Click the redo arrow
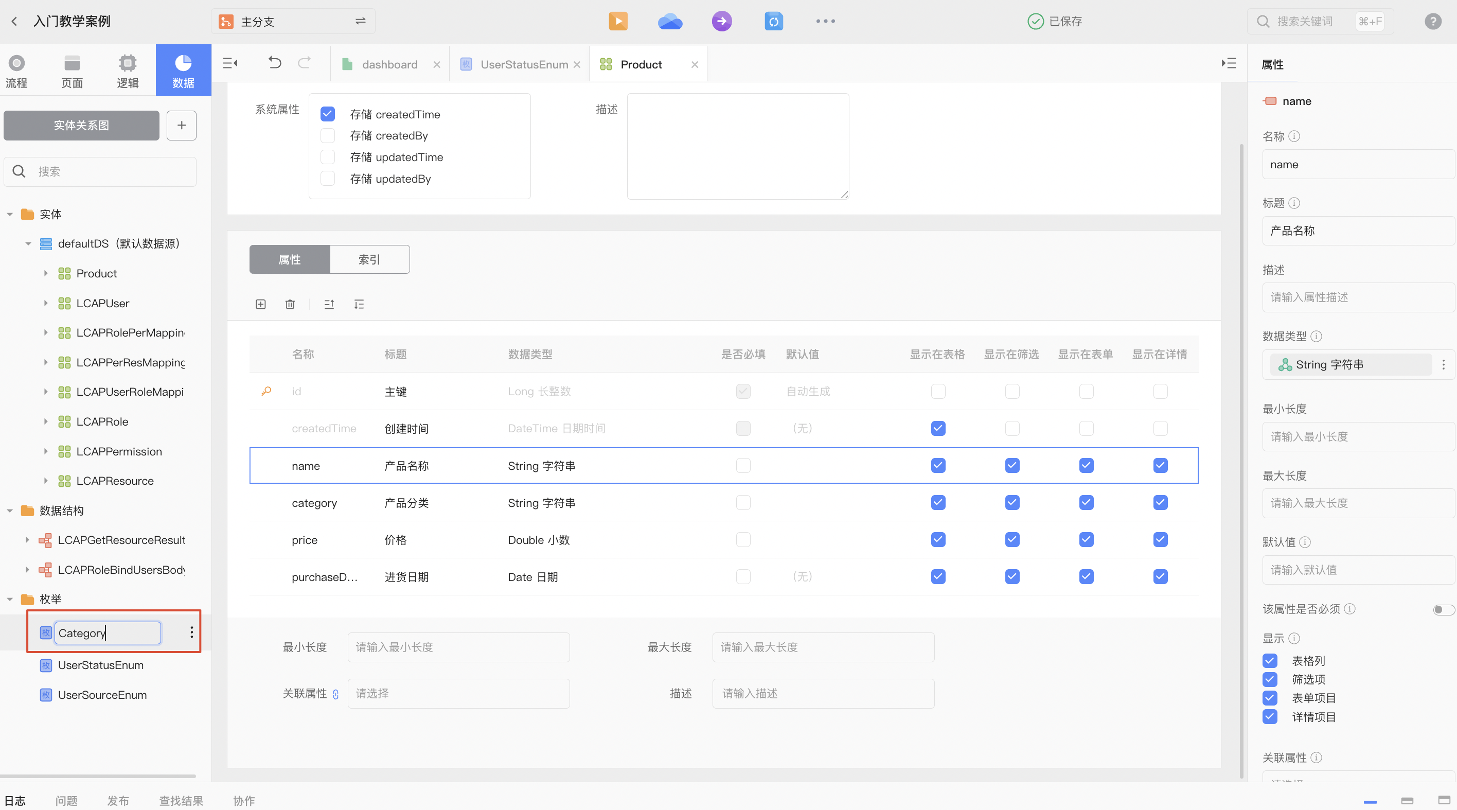 point(304,63)
